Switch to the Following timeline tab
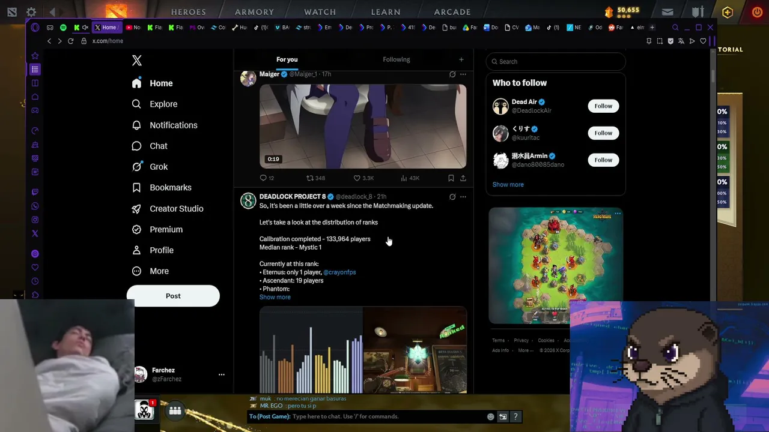Viewport: 769px width, 432px height. click(397, 59)
